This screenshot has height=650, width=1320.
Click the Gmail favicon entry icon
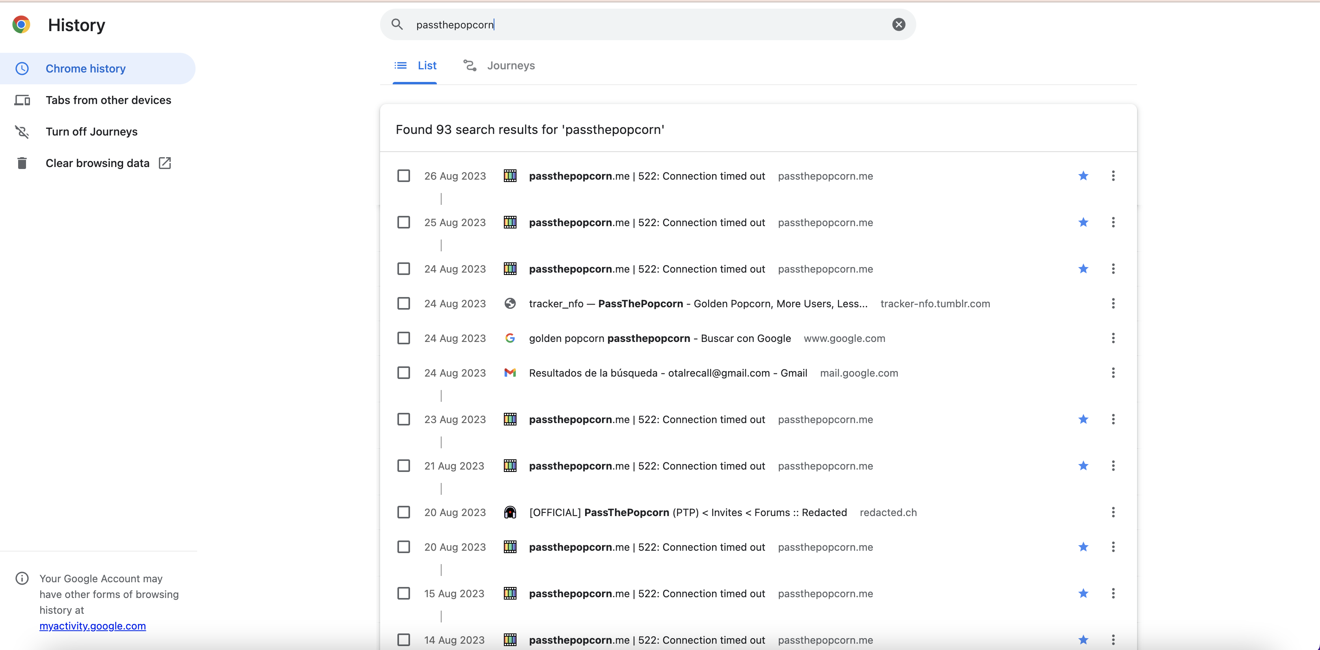[x=510, y=373]
